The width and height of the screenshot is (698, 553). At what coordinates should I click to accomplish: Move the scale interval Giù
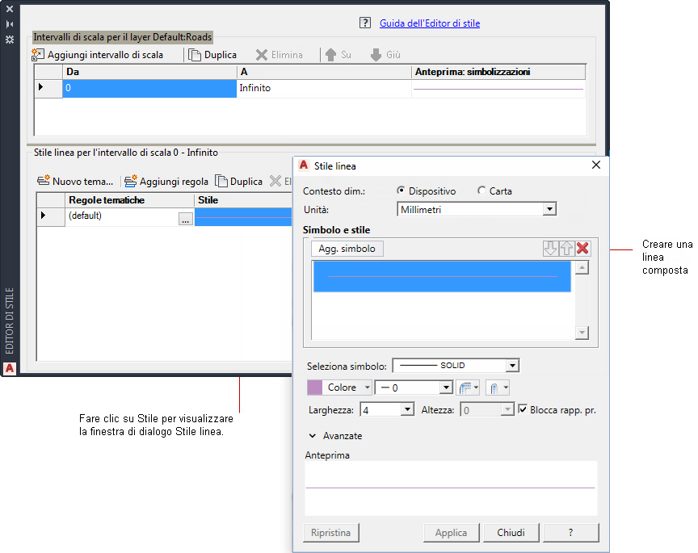coord(385,55)
